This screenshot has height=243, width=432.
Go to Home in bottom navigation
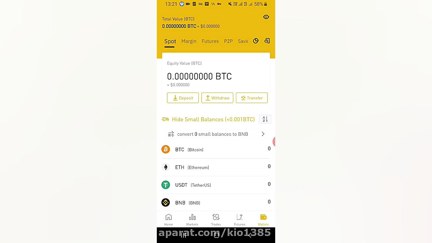click(x=168, y=220)
